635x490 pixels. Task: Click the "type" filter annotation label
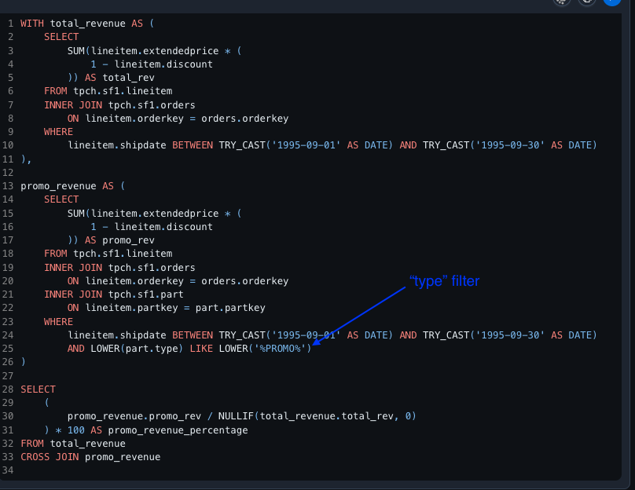444,281
